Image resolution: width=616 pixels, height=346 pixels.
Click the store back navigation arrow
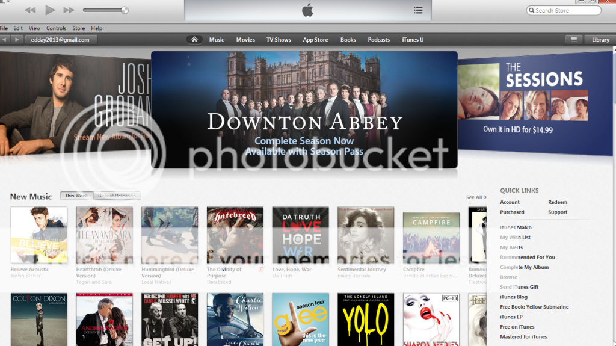5,40
